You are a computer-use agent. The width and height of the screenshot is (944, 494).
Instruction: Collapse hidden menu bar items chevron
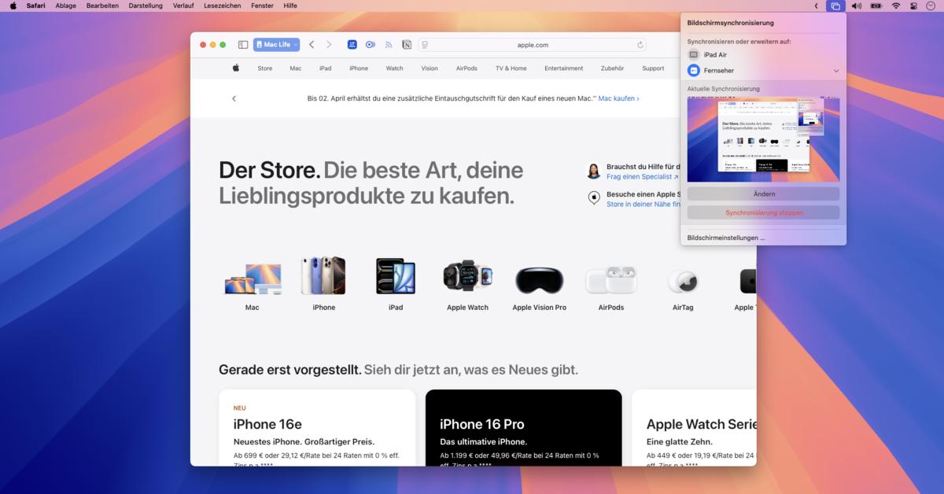click(x=816, y=6)
